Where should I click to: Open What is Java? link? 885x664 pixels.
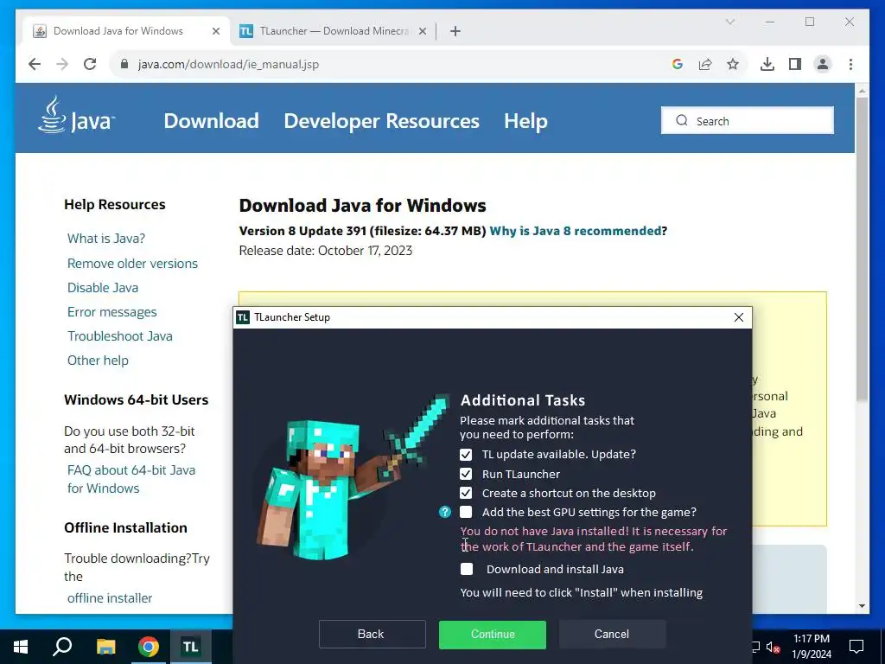(x=106, y=239)
